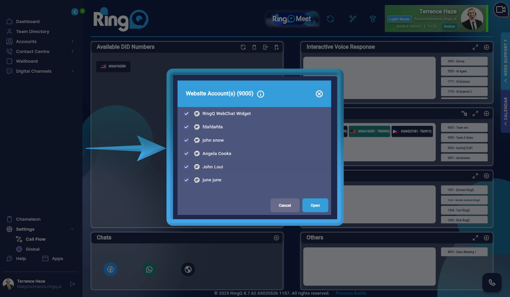Expand the Contact Centre sidebar section
This screenshot has height=297, width=510.
[x=72, y=51]
